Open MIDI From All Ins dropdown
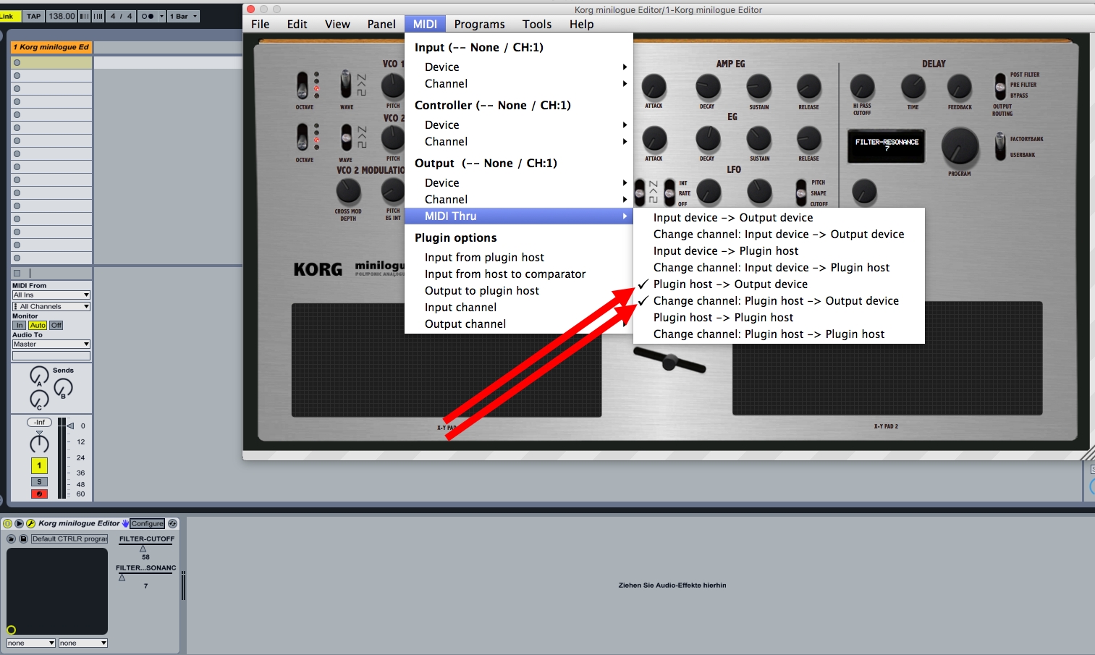The height and width of the screenshot is (655, 1095). 51,295
